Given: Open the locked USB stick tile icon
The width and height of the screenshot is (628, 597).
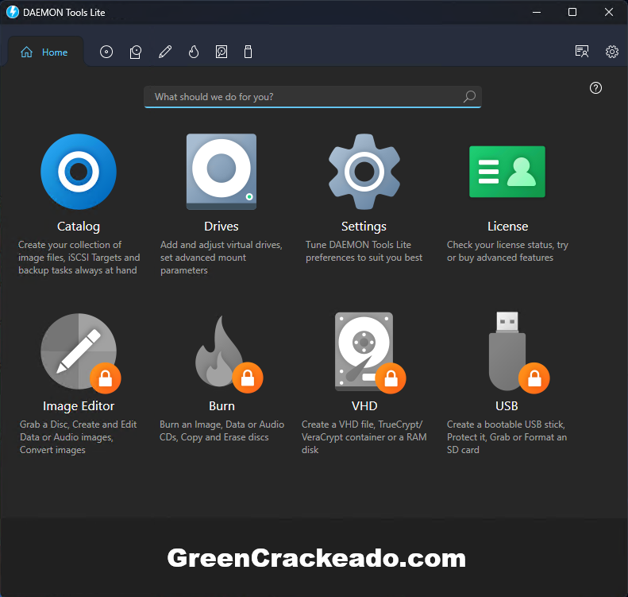Looking at the screenshot, I should point(507,351).
